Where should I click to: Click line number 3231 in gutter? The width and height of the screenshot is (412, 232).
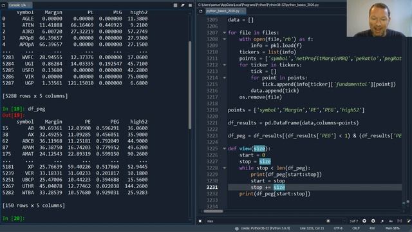tap(212, 188)
